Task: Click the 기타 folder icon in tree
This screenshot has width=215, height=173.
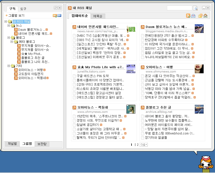Action: tap(13, 66)
